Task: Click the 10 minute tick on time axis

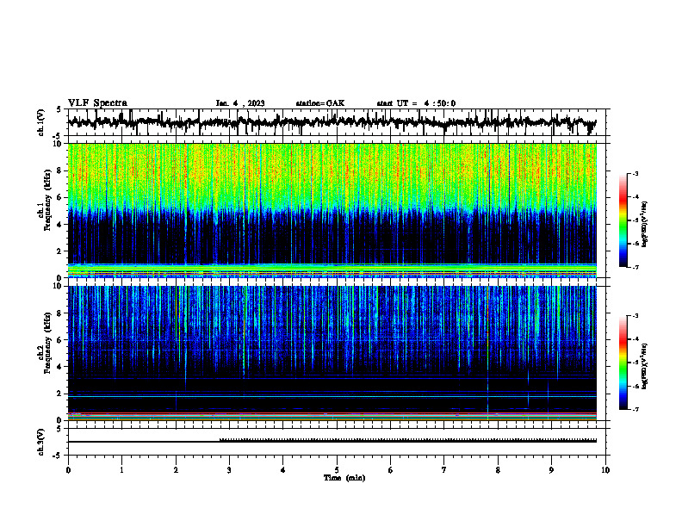Action: pyautogui.click(x=605, y=470)
